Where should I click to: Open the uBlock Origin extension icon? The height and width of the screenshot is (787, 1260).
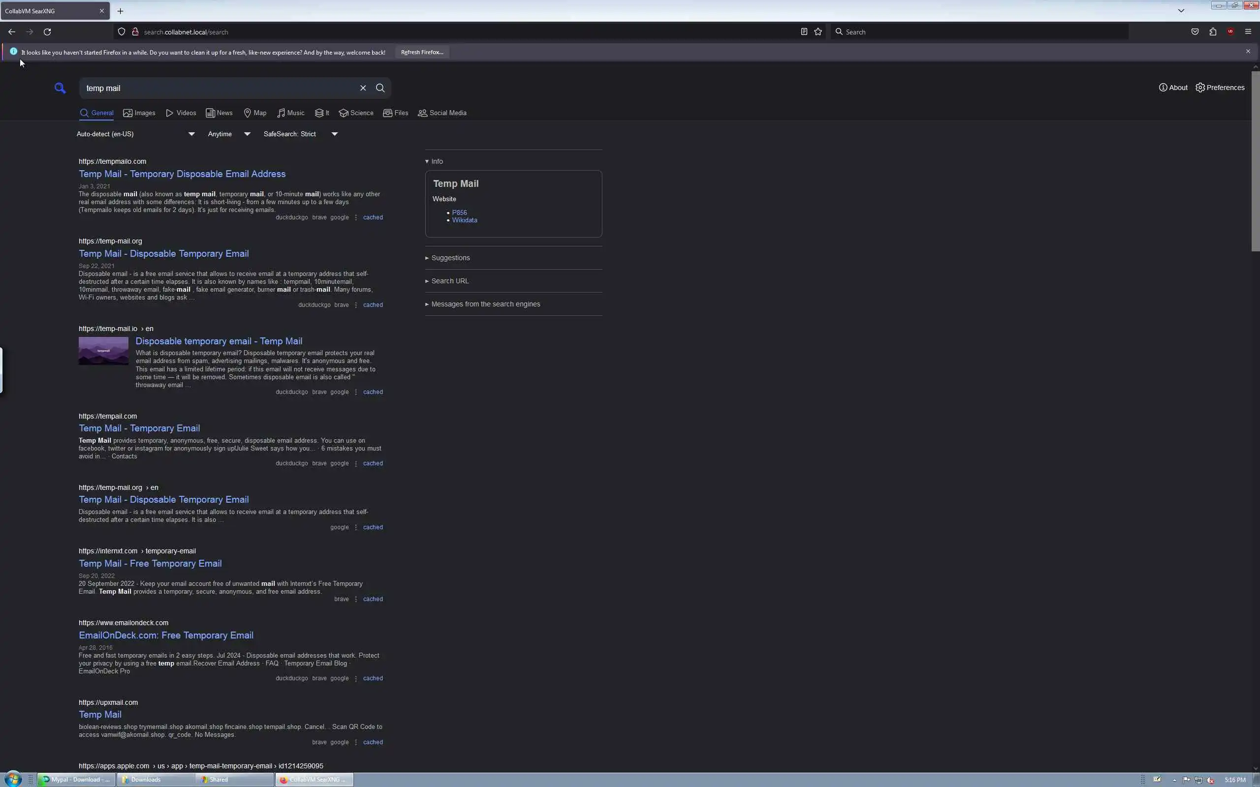click(1230, 32)
